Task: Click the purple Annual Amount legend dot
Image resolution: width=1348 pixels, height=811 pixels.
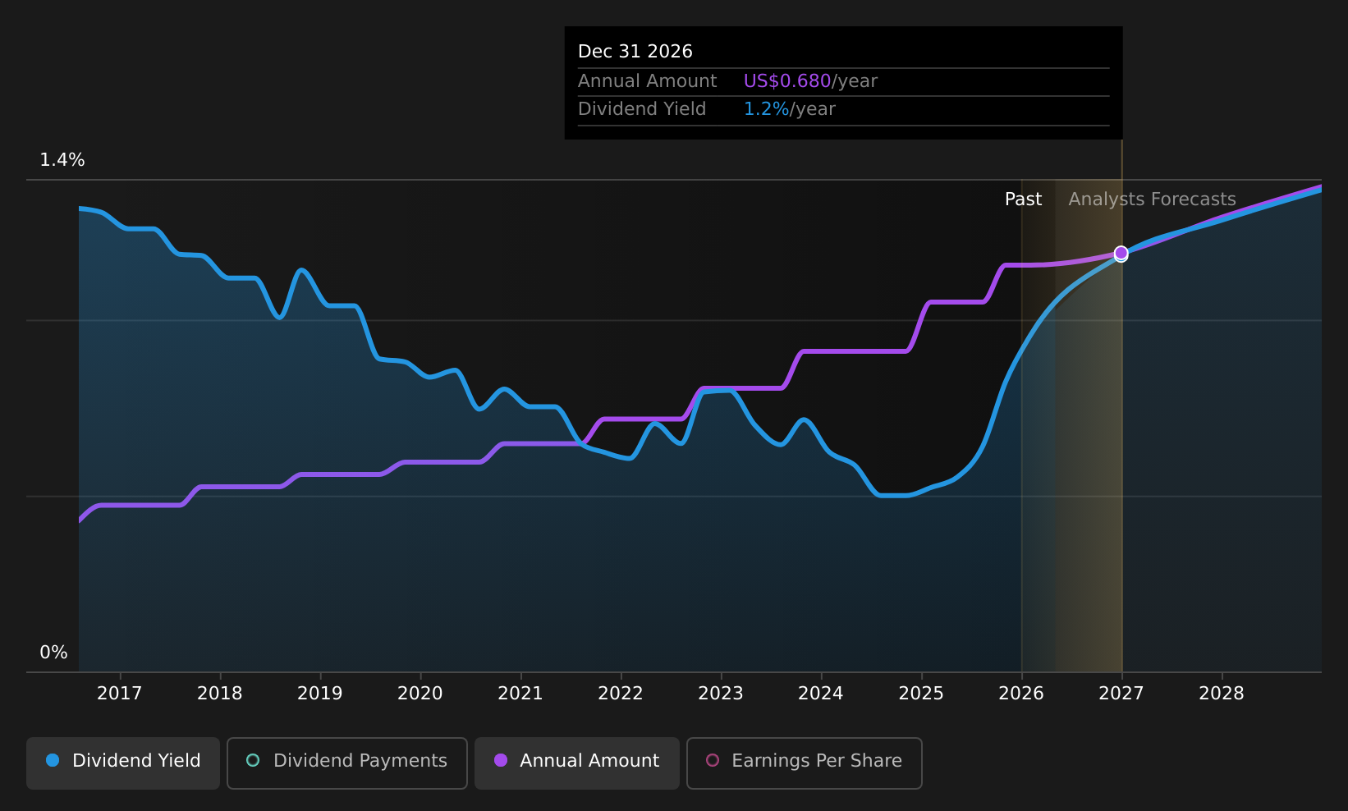Action: click(x=501, y=760)
